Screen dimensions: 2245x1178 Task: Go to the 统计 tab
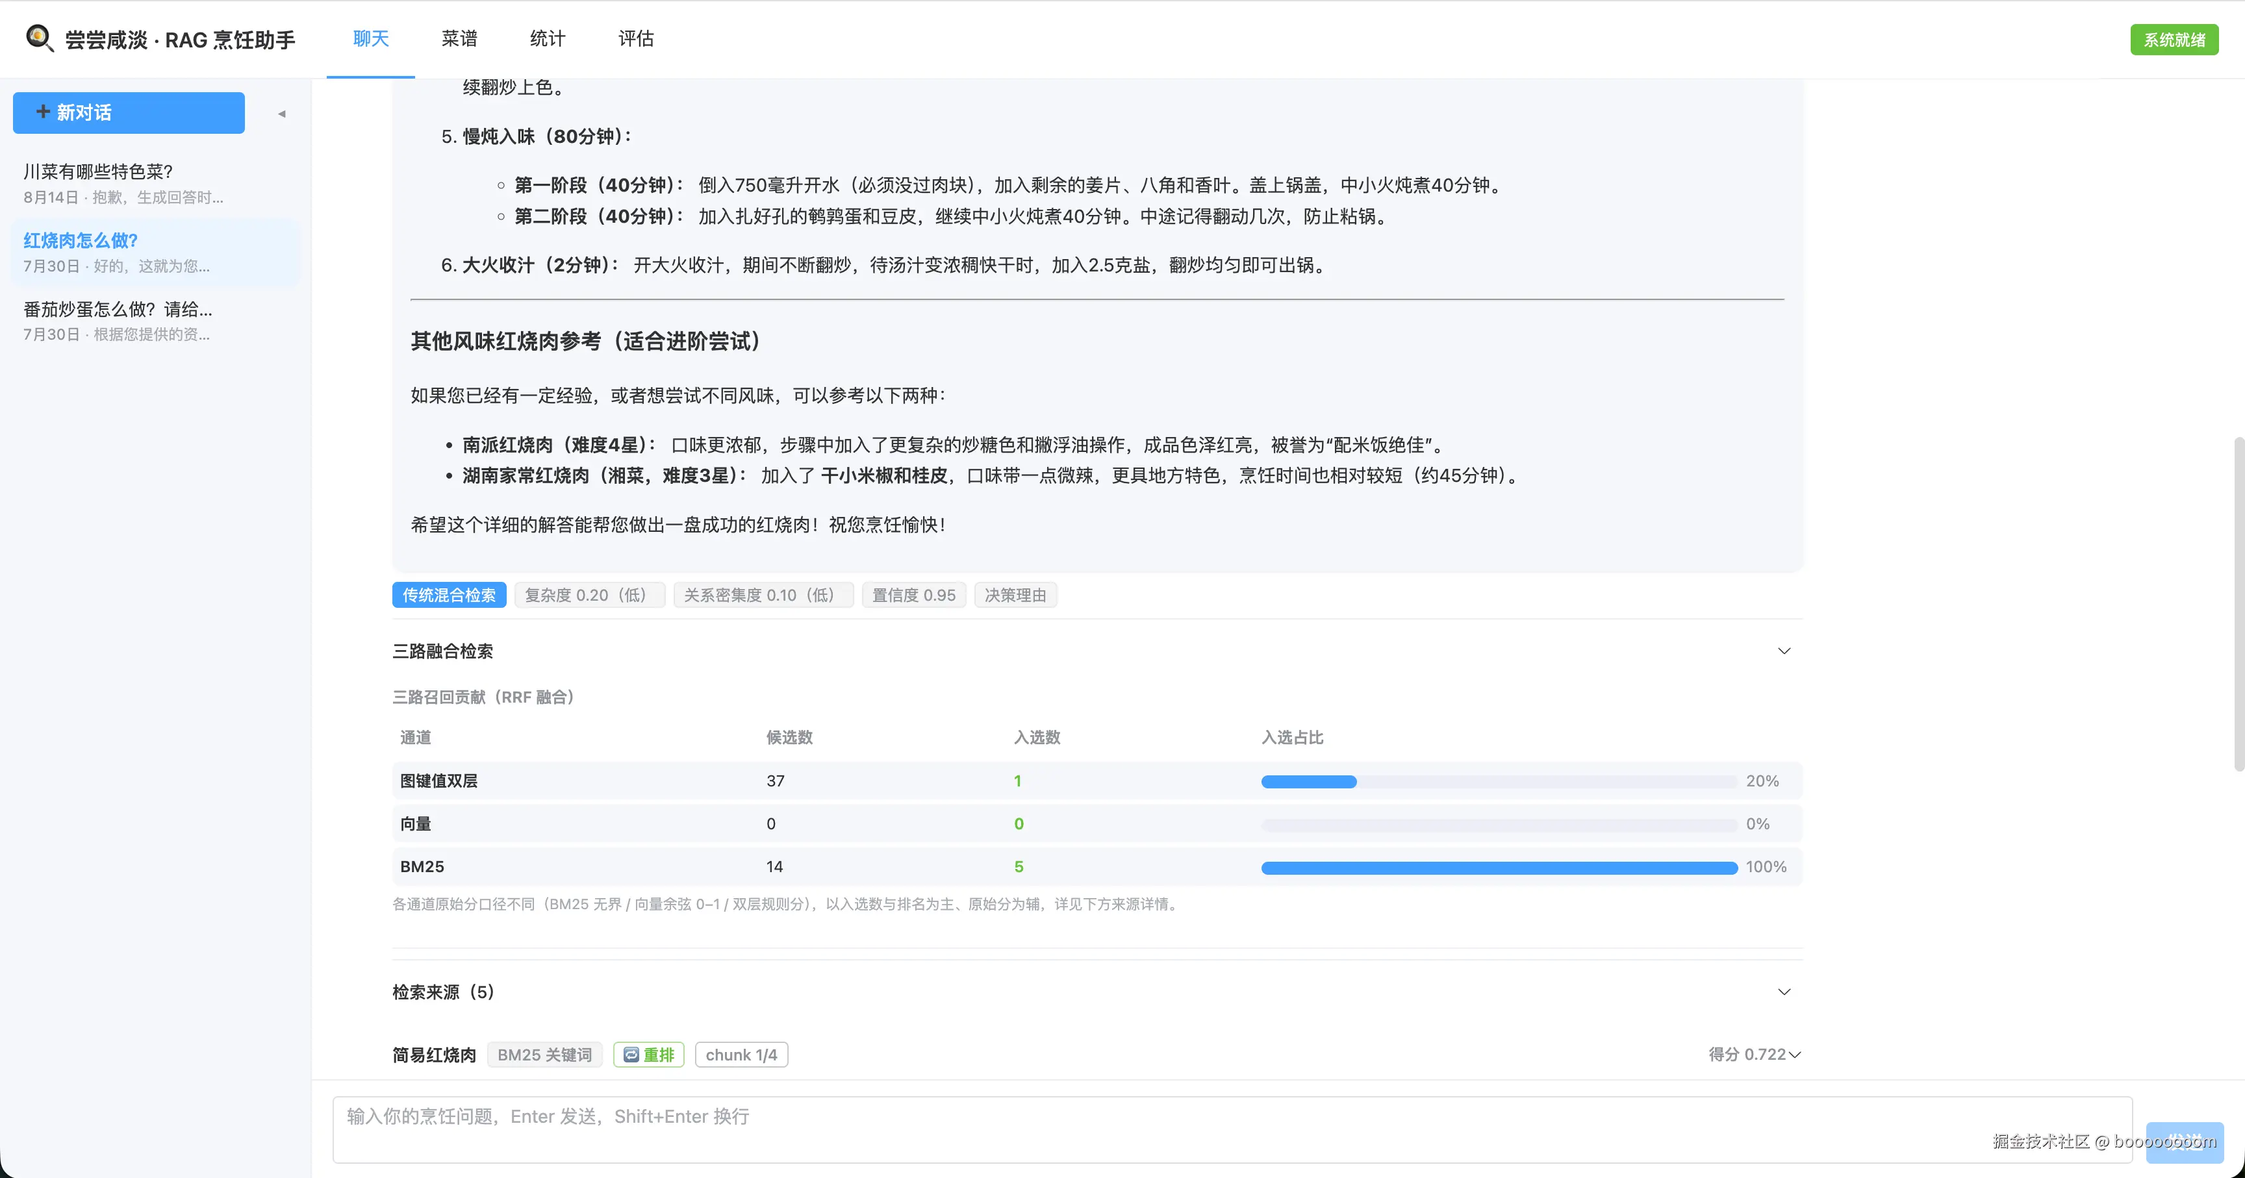(548, 39)
